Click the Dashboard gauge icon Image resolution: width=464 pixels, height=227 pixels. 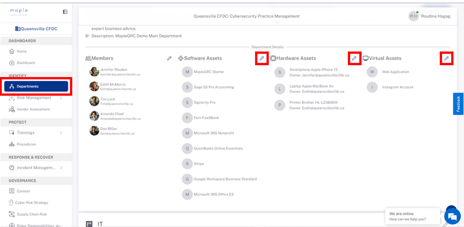coord(11,63)
